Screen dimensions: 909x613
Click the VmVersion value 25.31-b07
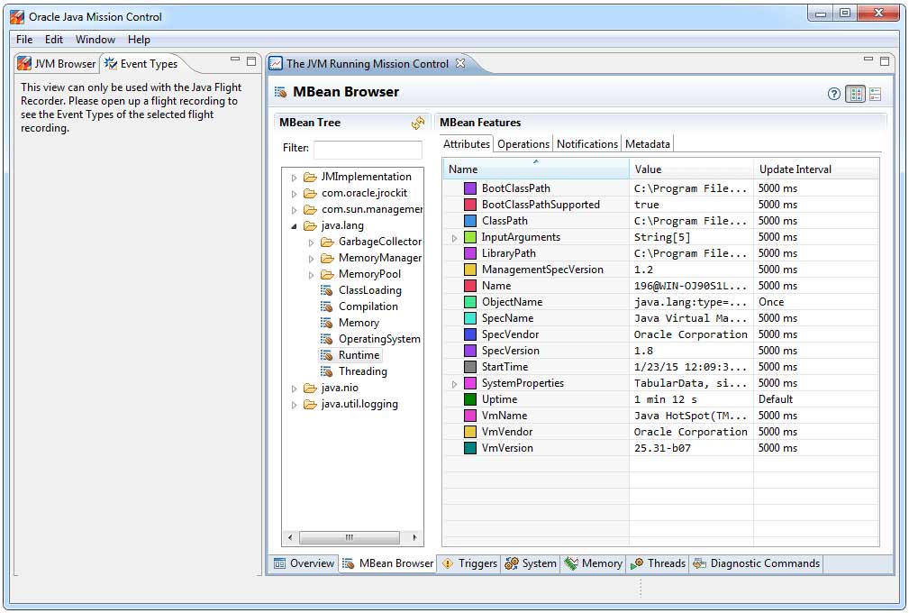point(663,448)
